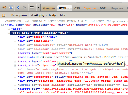
Task: Click the orange code break-on-mutate icon
Action: click(x=4, y=15)
